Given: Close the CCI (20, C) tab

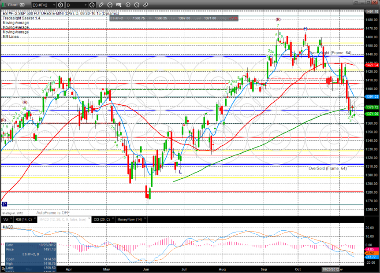Looking at the screenshot, I should coord(113,218).
